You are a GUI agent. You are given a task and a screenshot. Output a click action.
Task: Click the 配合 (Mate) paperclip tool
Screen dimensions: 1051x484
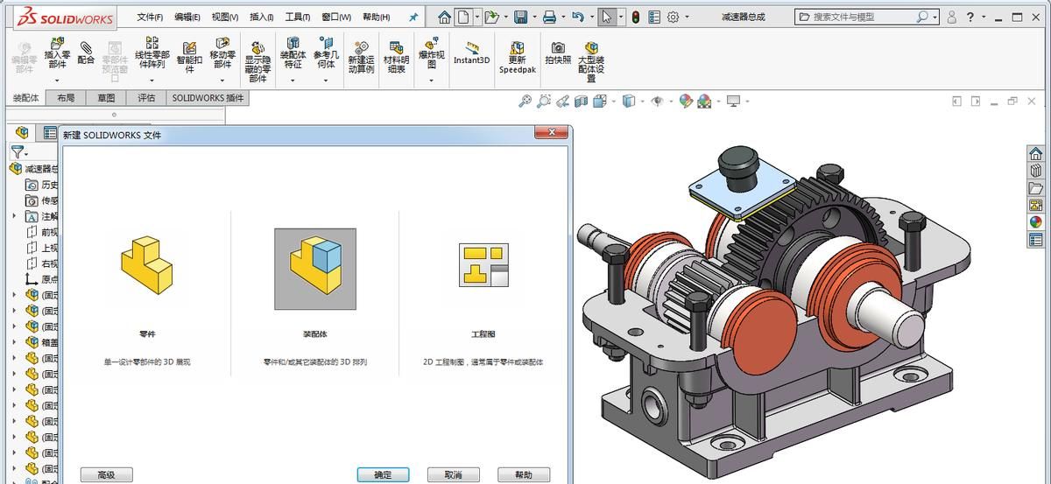86,53
